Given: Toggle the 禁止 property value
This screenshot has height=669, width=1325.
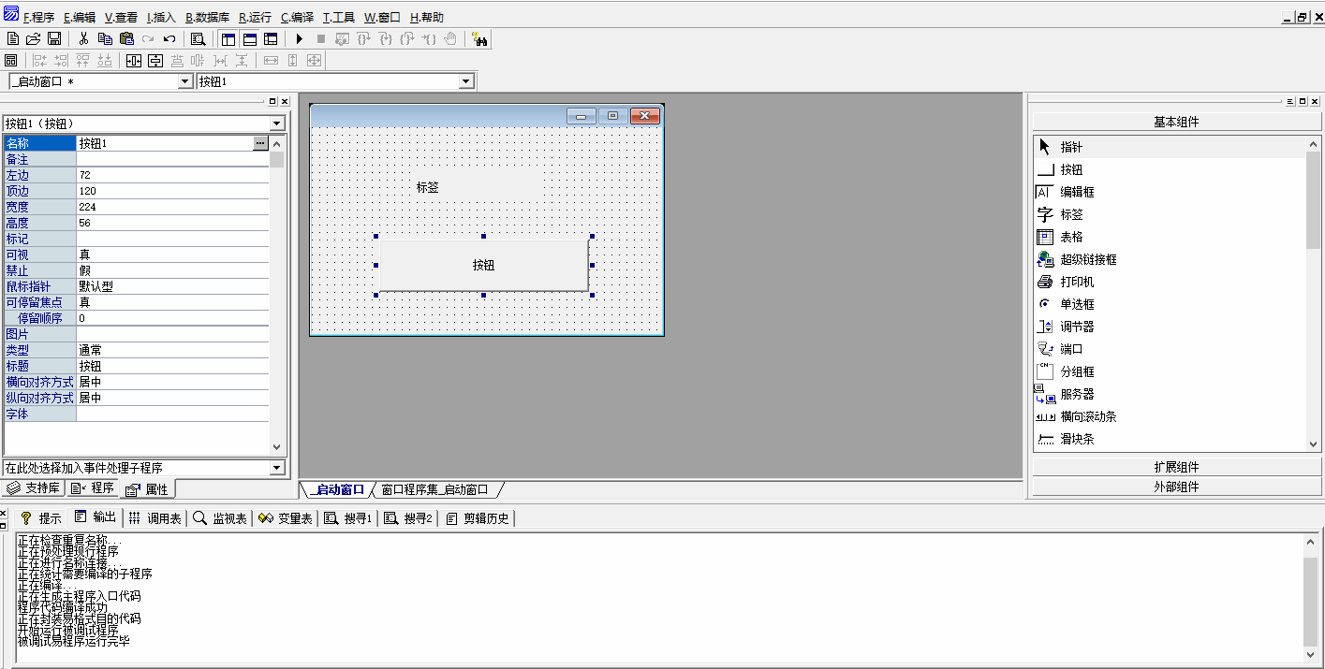Looking at the screenshot, I should 172,270.
